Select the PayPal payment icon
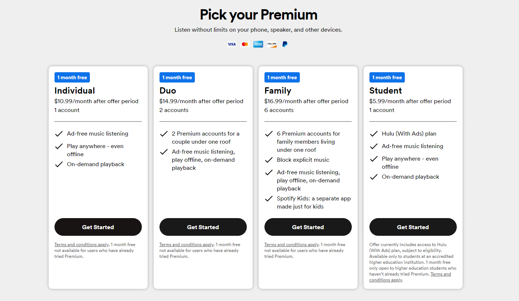Viewport: 519px width, 301px height. (x=284, y=44)
